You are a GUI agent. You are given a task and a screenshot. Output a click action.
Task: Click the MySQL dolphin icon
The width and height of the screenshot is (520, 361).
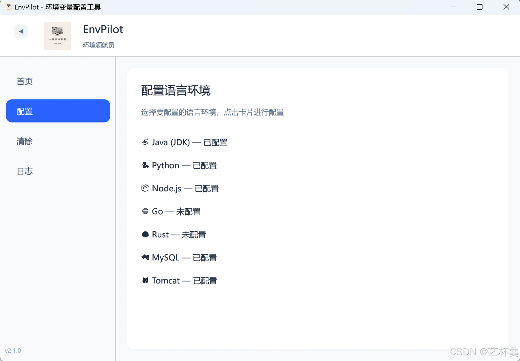point(145,257)
